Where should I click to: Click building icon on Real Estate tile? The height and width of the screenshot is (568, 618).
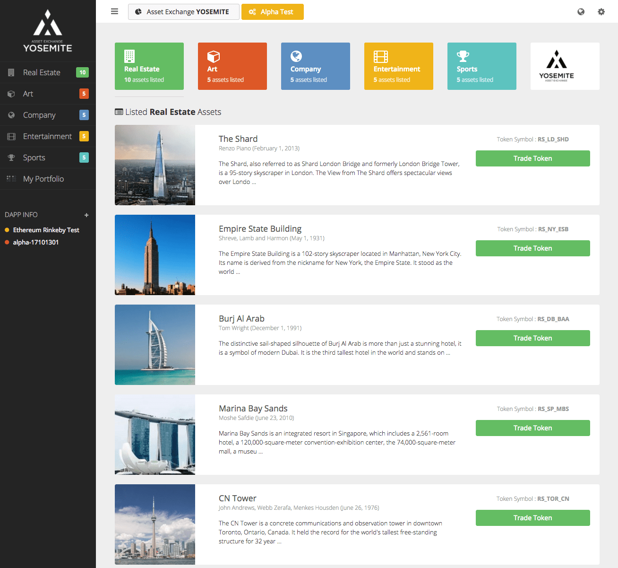pyautogui.click(x=129, y=56)
